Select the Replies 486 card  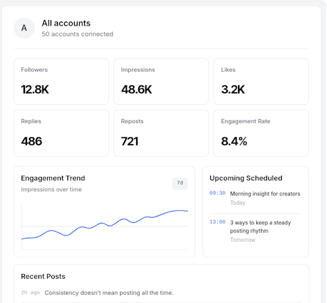pyautogui.click(x=61, y=133)
